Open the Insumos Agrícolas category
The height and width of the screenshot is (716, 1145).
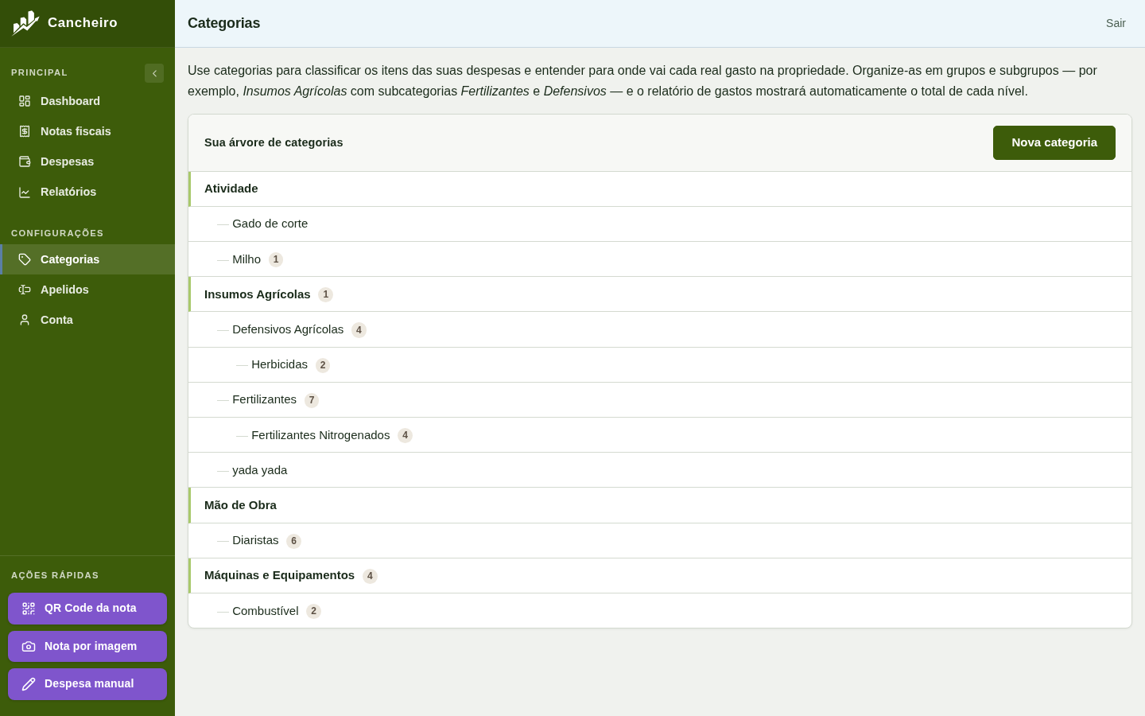(x=660, y=294)
